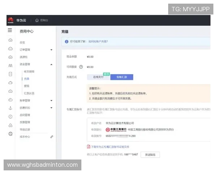Viewport: 217px width, 174px height.
Task: Click the 费用中心 sidebar heading
Action: pyautogui.click(x=26, y=32)
